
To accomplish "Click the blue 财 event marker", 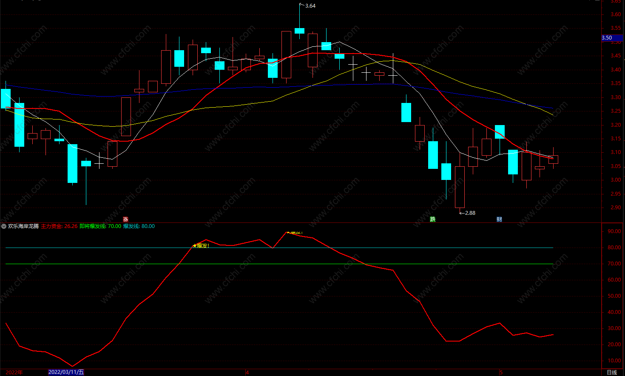I will [500, 219].
